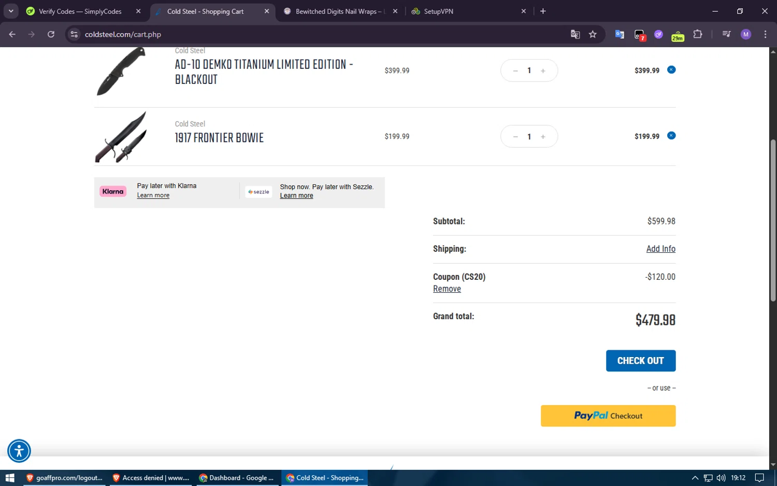777x486 pixels.
Task: Proceed with the CHECK OUT button
Action: pyautogui.click(x=641, y=361)
